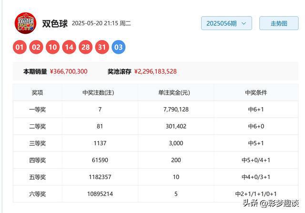
Task: Click the 奖池滚存 label
Action: tap(120, 71)
